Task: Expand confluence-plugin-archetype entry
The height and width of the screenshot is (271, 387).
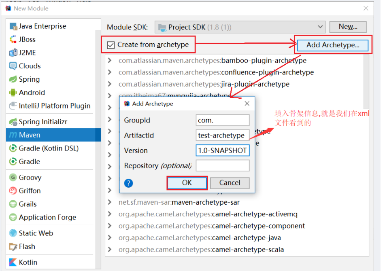Action: pyautogui.click(x=110, y=72)
